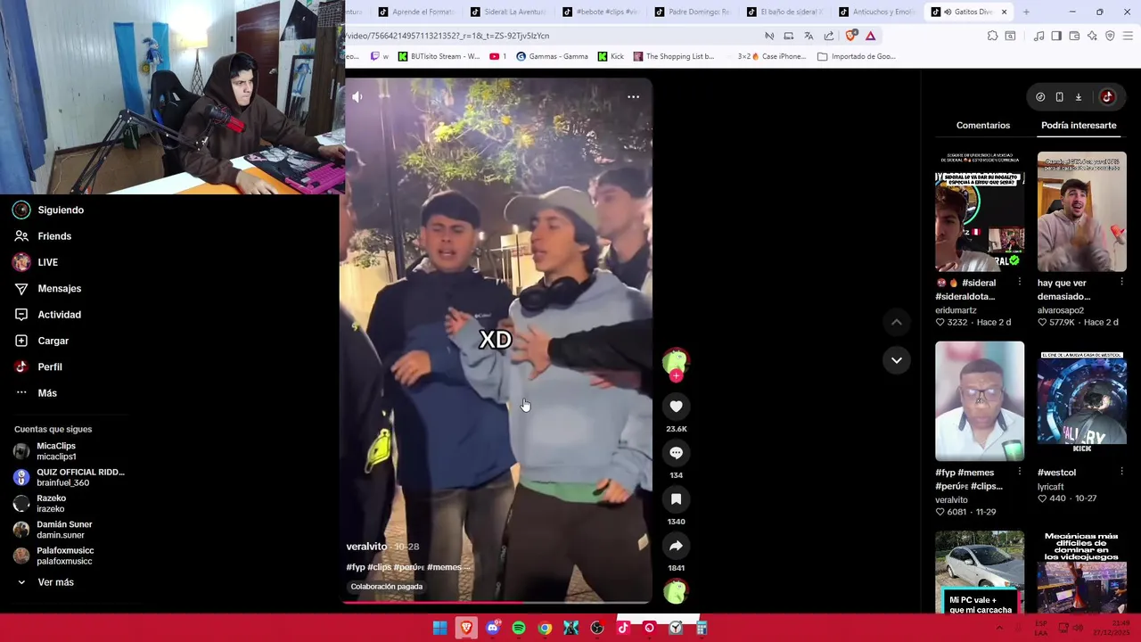Open the 'Importado de Goo...' bookmarks folder
Image resolution: width=1141 pixels, height=642 pixels.
tap(856, 56)
